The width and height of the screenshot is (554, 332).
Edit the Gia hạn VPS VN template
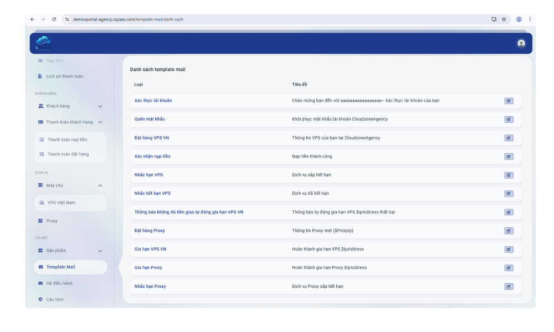click(509, 249)
